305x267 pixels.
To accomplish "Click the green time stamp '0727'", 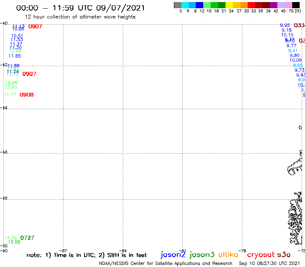I will (x=27, y=238).
